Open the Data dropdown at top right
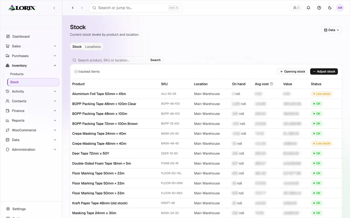Image resolution: width=350 pixels, height=218 pixels. 332,30
